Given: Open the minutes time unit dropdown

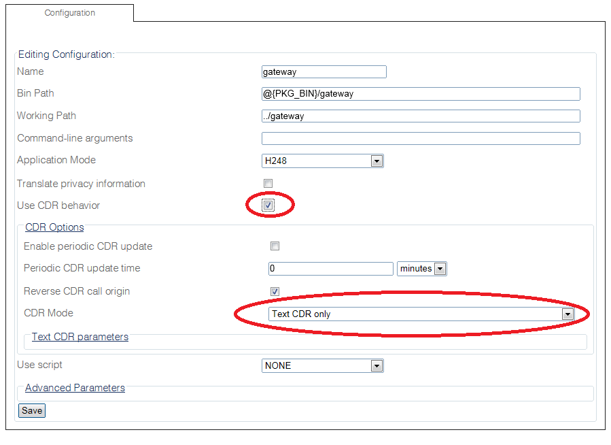Looking at the screenshot, I should 421,269.
